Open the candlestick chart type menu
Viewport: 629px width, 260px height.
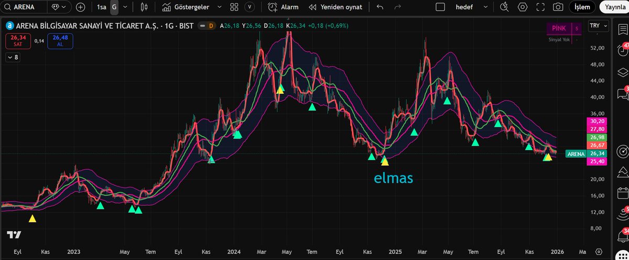[145, 7]
